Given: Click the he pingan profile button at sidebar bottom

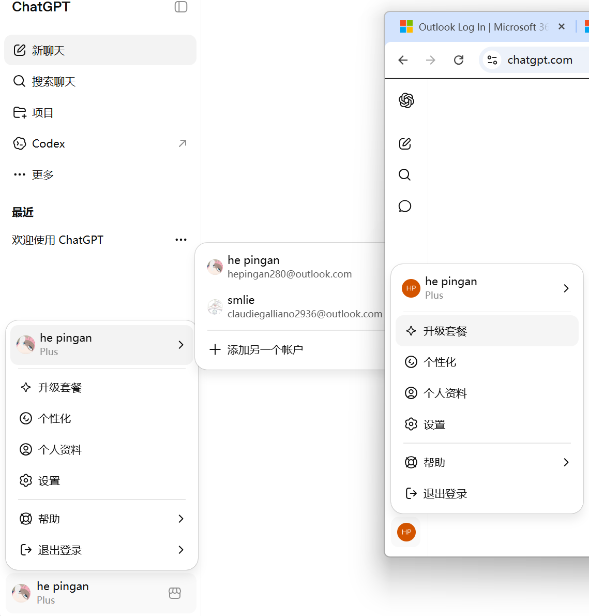Looking at the screenshot, I should click(100, 593).
